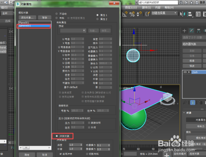Click the 动摩擦力 spinner arrows under 冲突属性
The image size is (206, 157).
click(109, 145)
